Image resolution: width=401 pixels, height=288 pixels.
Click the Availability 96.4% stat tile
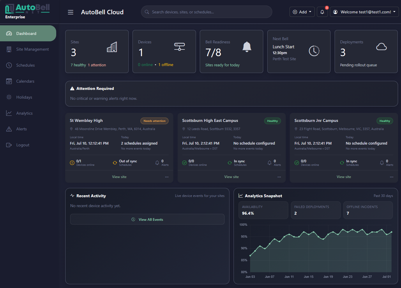coord(263,210)
